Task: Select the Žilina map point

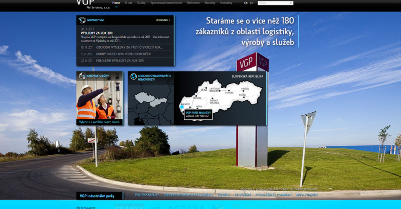Action: tap(206, 88)
